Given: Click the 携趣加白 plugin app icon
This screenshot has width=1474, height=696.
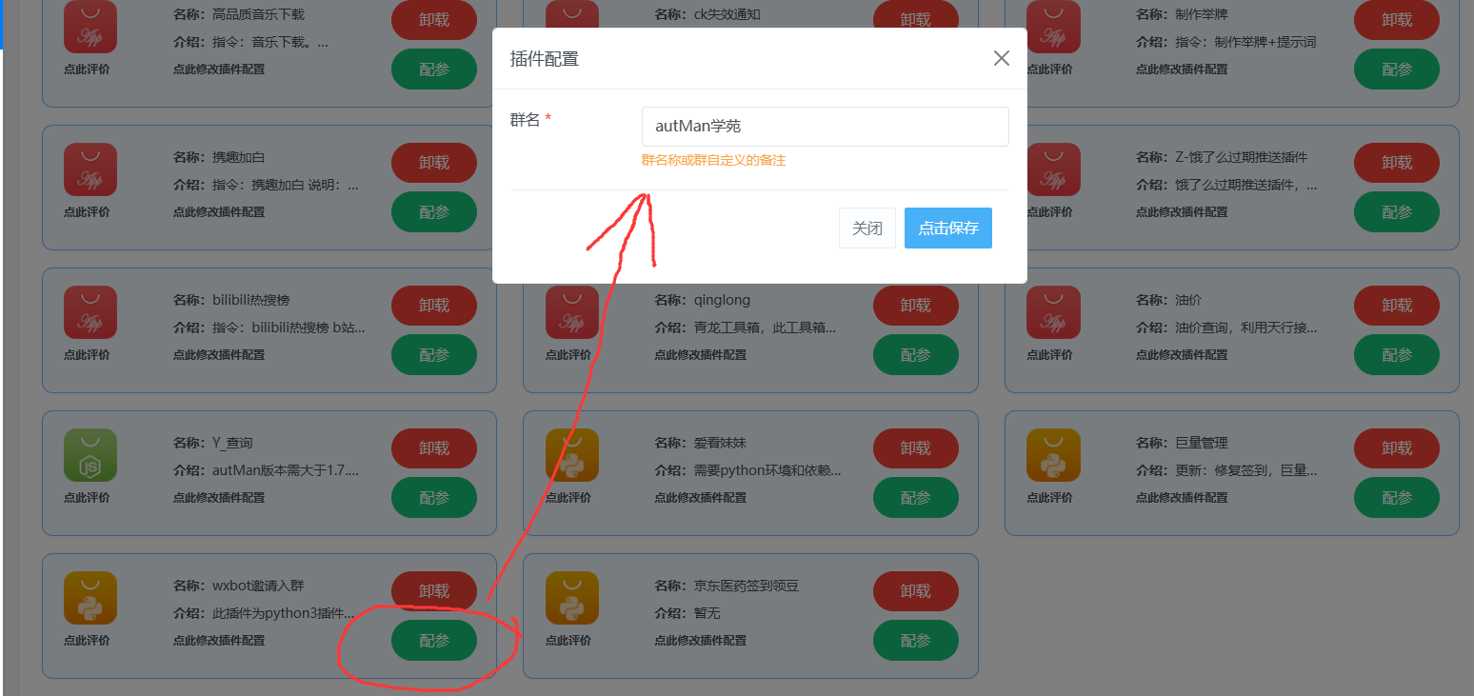Looking at the screenshot, I should 90,169.
